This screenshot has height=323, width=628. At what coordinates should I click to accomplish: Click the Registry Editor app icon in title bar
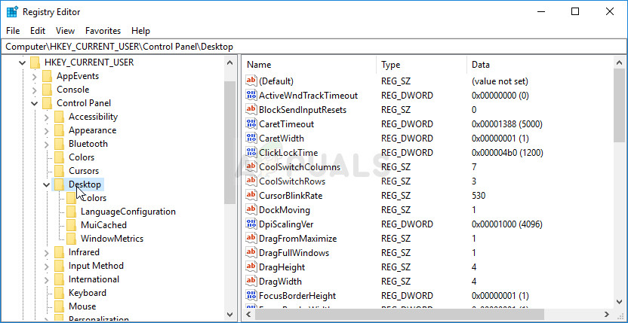(12, 11)
